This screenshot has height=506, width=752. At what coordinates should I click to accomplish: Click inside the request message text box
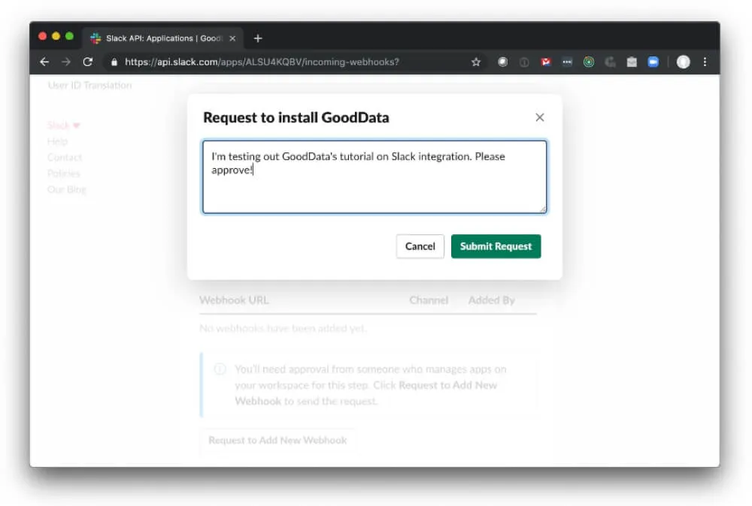[374, 175]
